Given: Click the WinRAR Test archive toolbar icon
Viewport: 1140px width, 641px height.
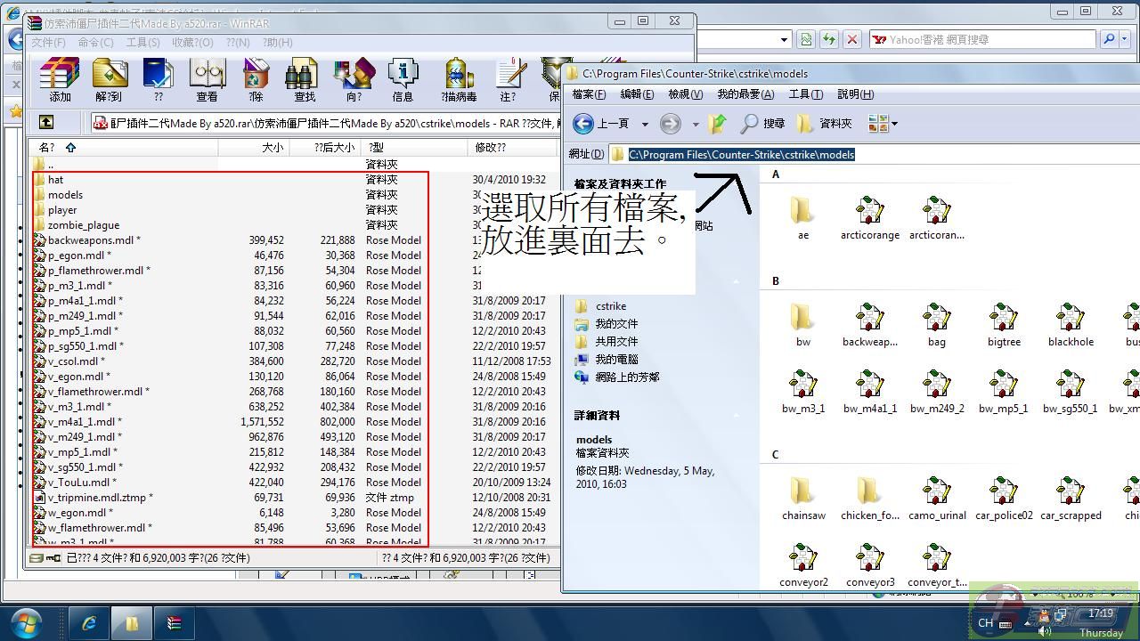Looking at the screenshot, I should click(x=158, y=80).
